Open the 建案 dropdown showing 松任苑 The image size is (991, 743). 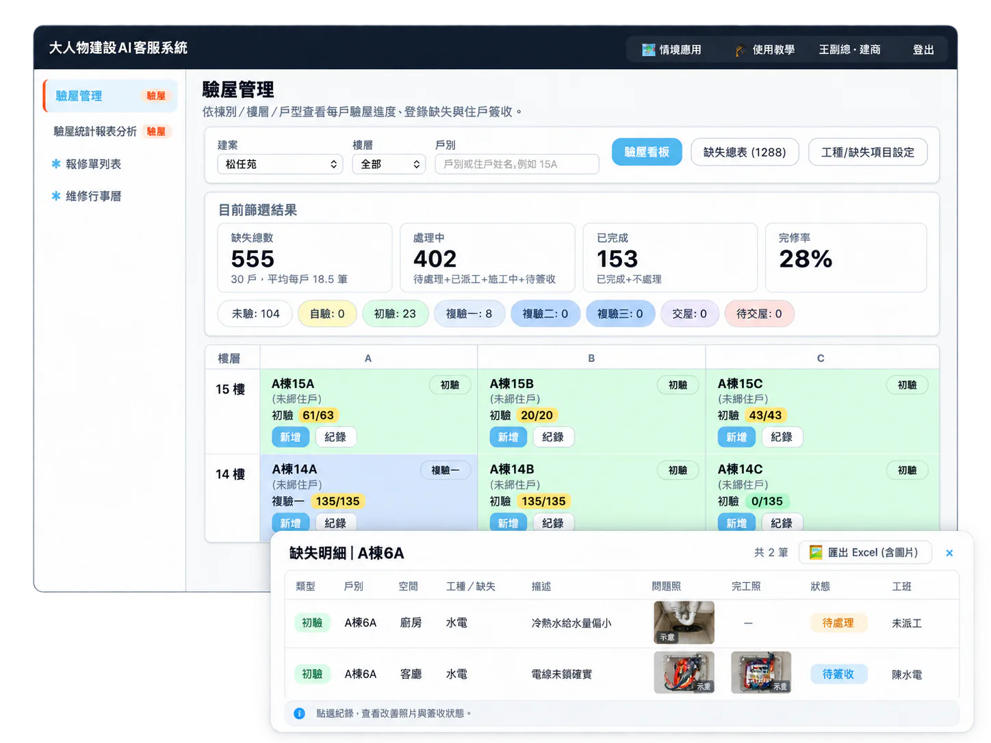(x=280, y=164)
